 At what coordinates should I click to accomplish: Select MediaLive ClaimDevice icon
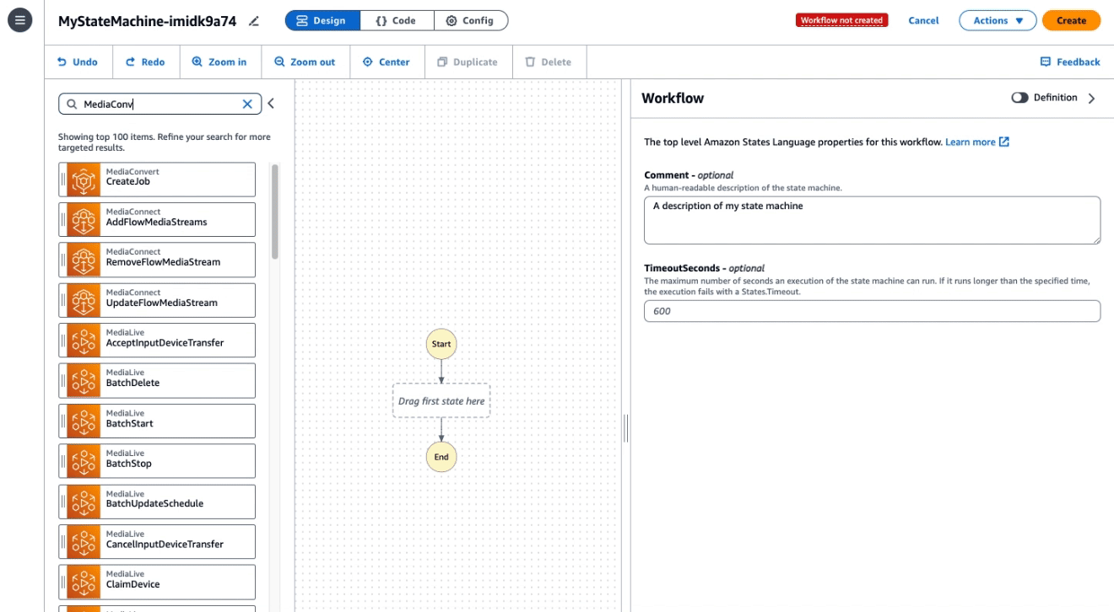coord(84,582)
